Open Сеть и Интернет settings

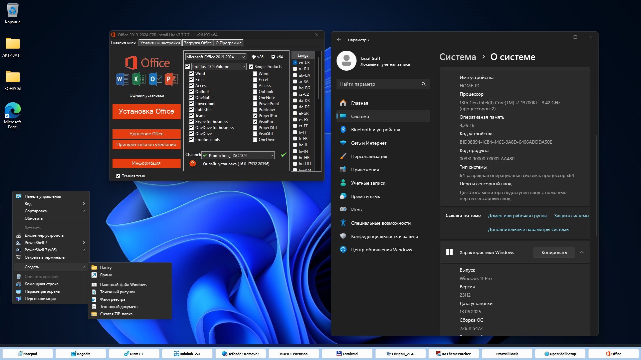coord(383,143)
